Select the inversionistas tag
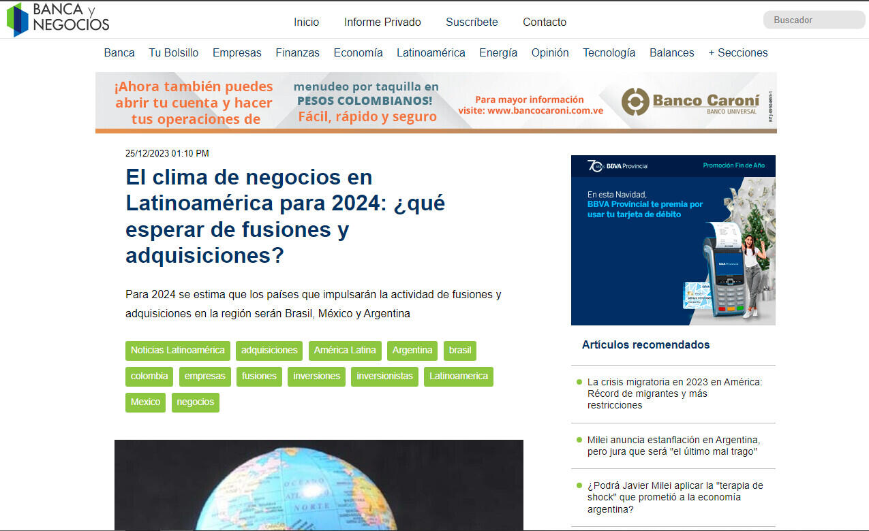This screenshot has width=869, height=531. click(x=384, y=376)
